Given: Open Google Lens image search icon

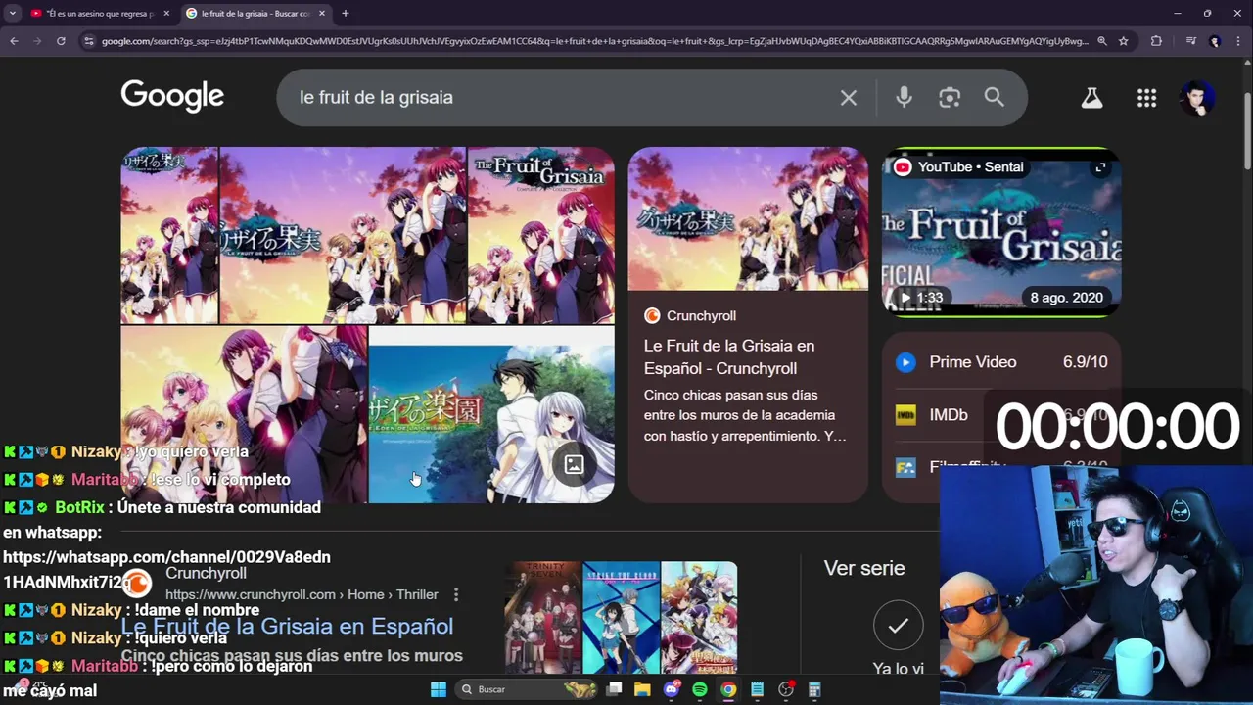Looking at the screenshot, I should click(950, 97).
